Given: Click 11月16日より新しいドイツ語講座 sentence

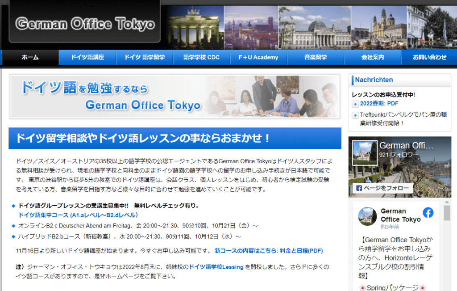Looking at the screenshot, I should point(113,251).
